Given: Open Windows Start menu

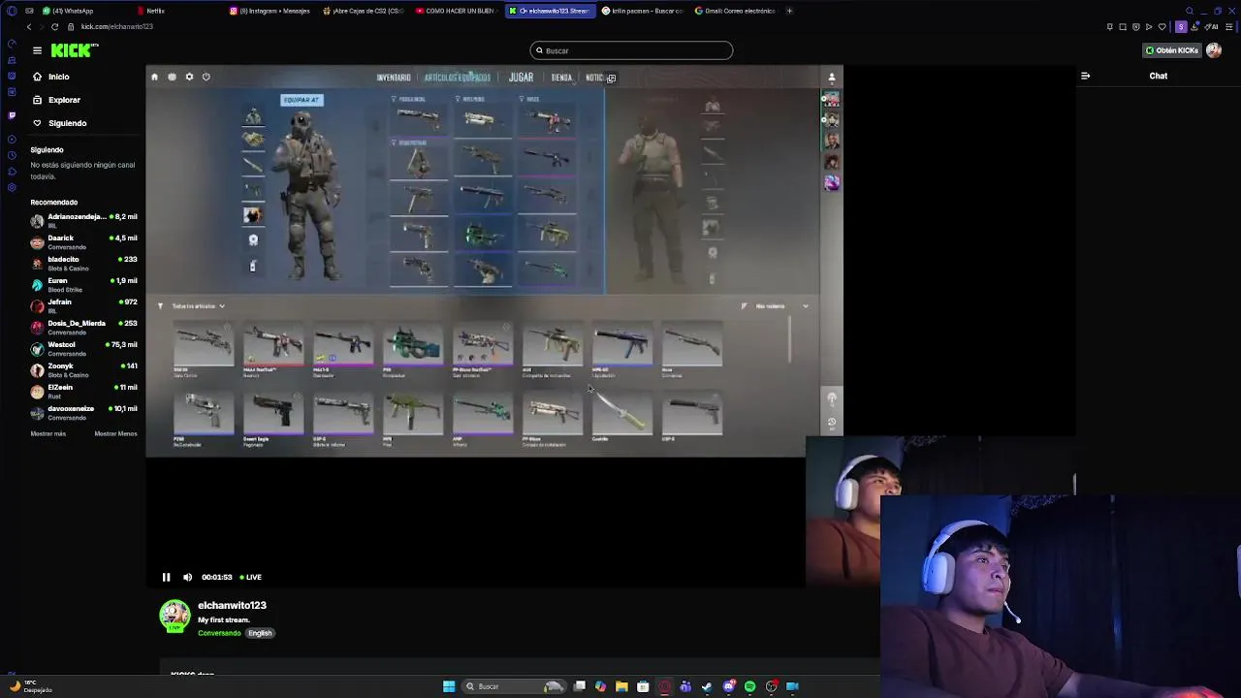Looking at the screenshot, I should (x=449, y=686).
